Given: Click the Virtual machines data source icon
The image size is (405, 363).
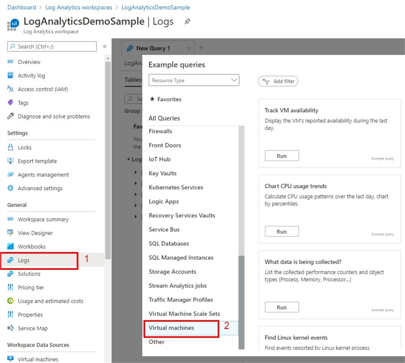Looking at the screenshot, I should pos(10,359).
